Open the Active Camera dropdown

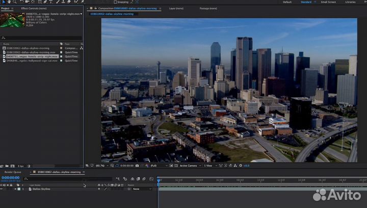189,166
